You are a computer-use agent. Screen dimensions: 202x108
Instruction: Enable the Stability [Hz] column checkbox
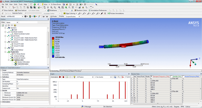pos(172,76)
